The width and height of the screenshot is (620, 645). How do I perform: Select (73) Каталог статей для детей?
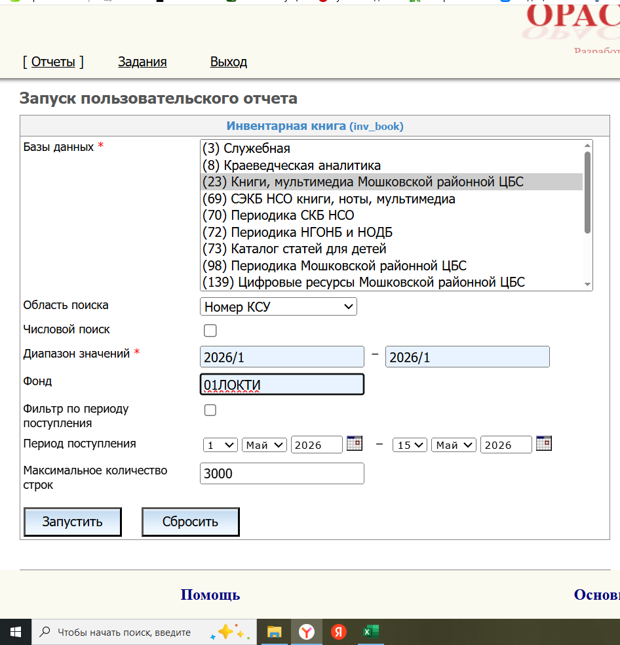tap(392, 249)
